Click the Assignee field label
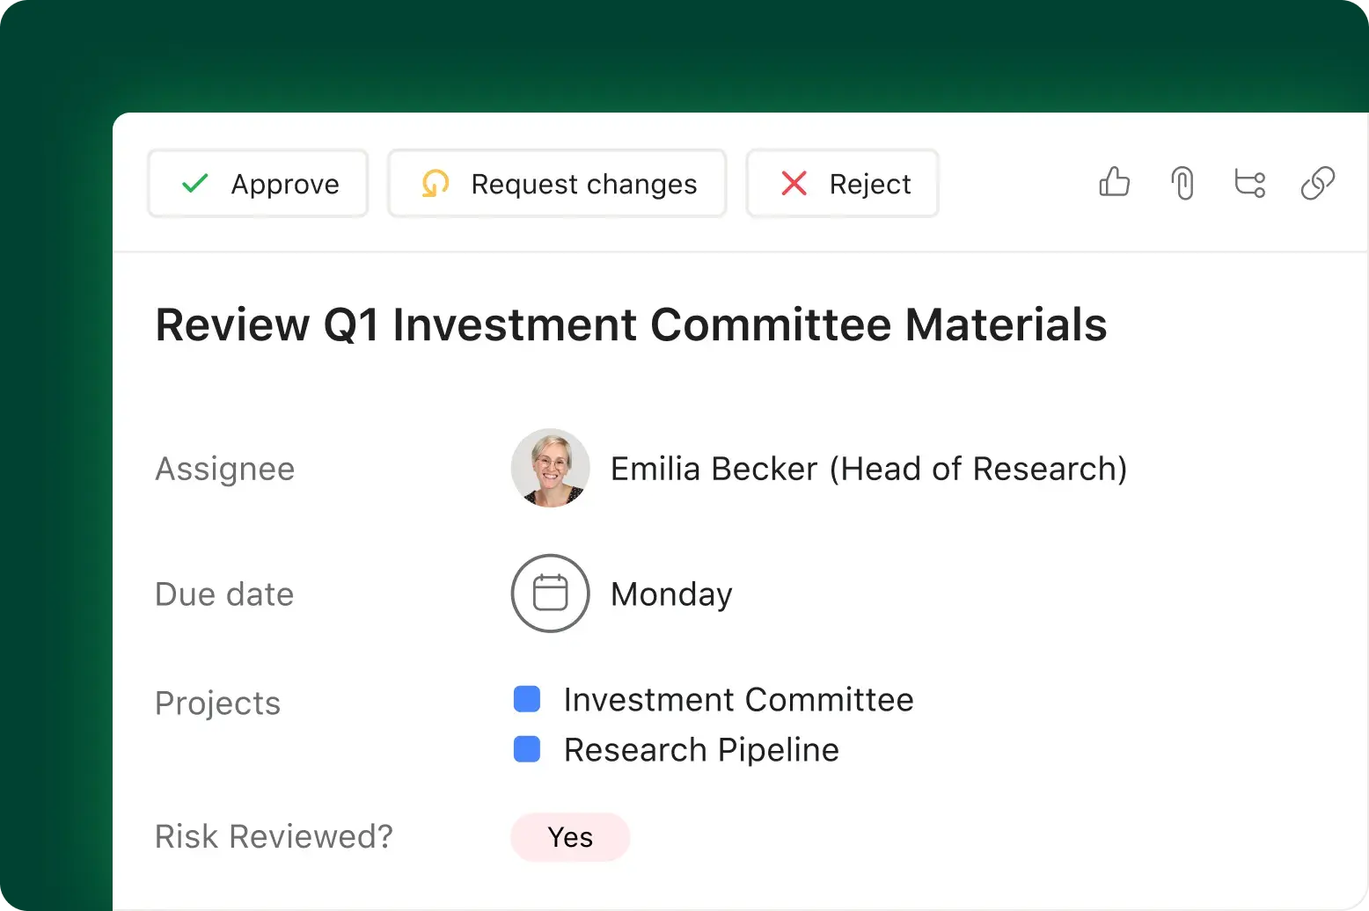The image size is (1369, 911). click(x=225, y=469)
